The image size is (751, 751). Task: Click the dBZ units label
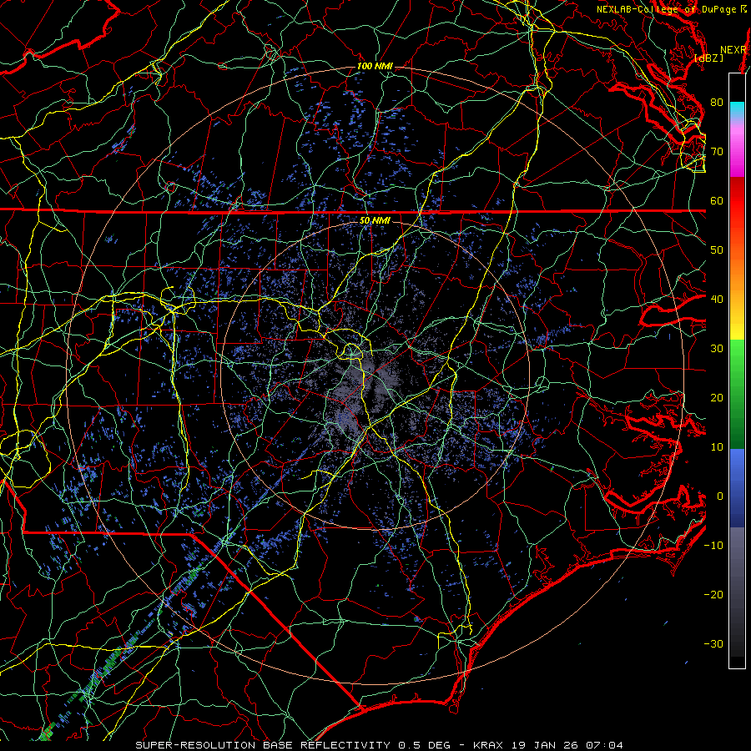pos(708,58)
